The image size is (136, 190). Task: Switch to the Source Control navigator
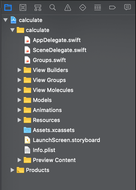[23, 7]
